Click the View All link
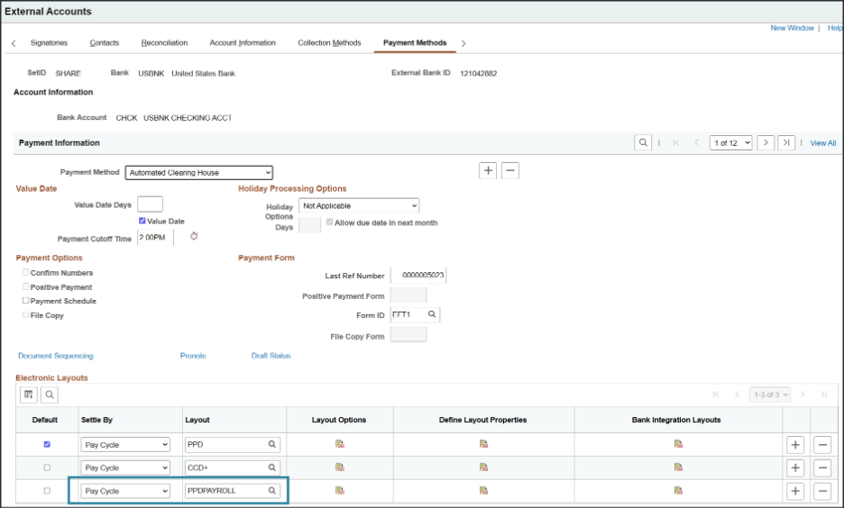Viewport: 844px width, 508px height. [822, 143]
